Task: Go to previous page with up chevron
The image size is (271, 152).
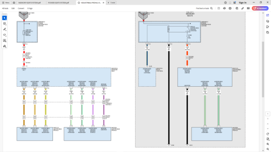Action: 268,124
